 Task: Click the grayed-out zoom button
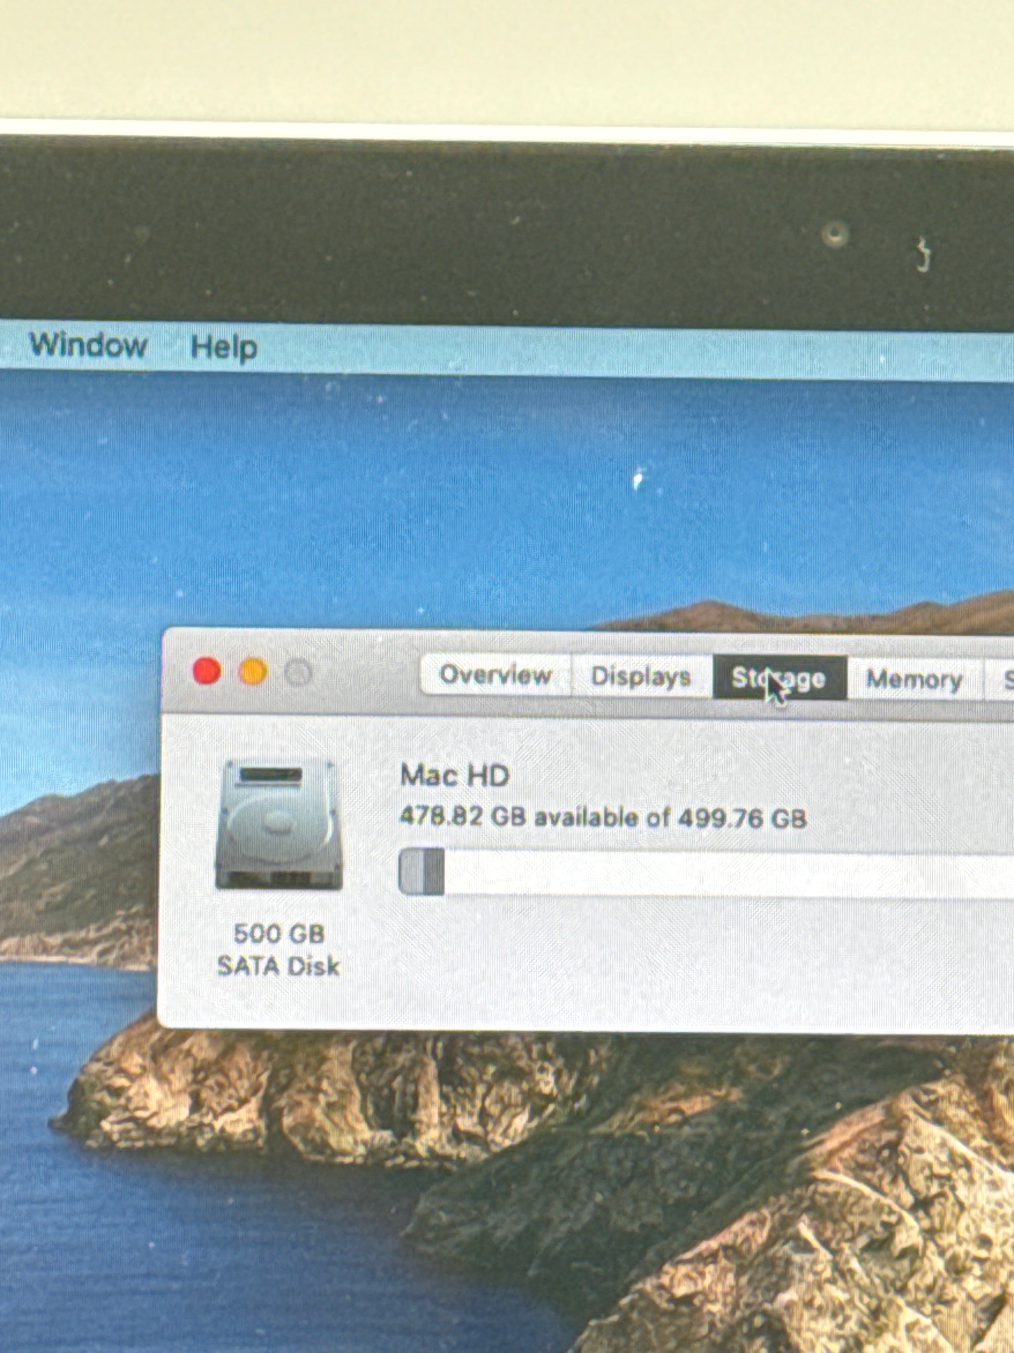click(298, 673)
